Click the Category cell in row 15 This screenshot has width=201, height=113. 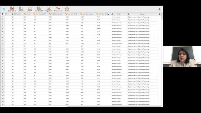(143, 58)
